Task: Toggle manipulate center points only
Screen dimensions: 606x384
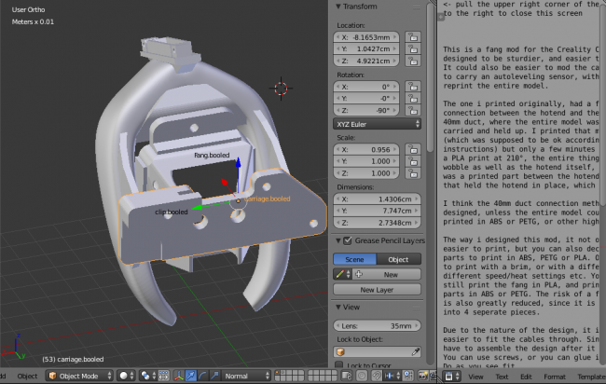Action: tap(163, 376)
